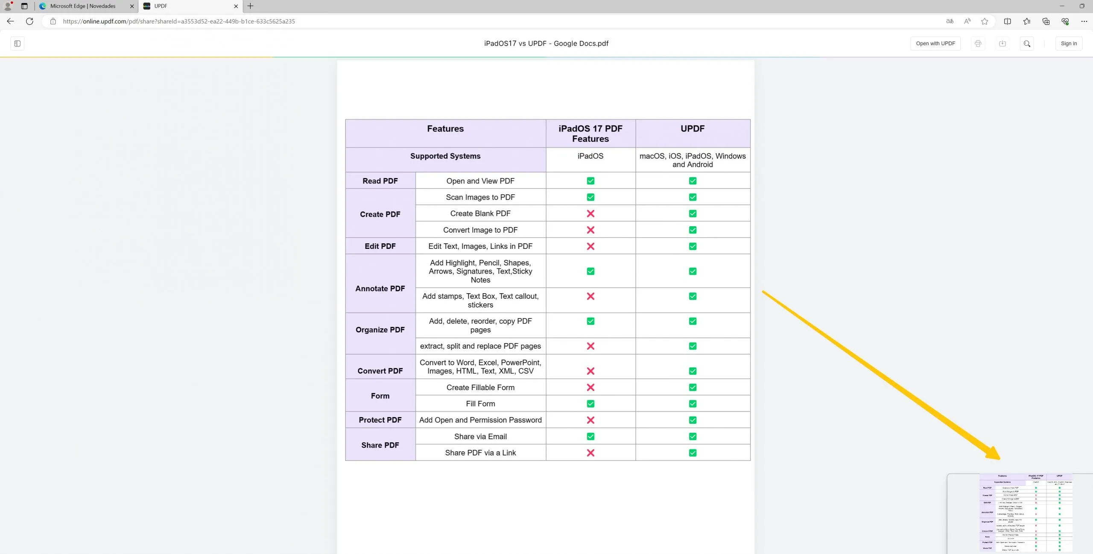Open the Edge profile icon
The image size is (1093, 554).
coord(8,6)
